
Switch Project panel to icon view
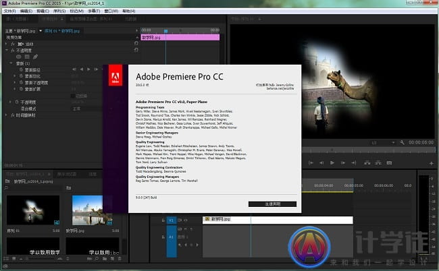tap(14, 259)
